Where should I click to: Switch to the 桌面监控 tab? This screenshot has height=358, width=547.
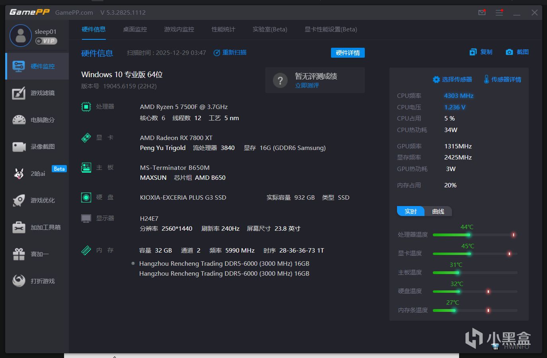pos(135,29)
